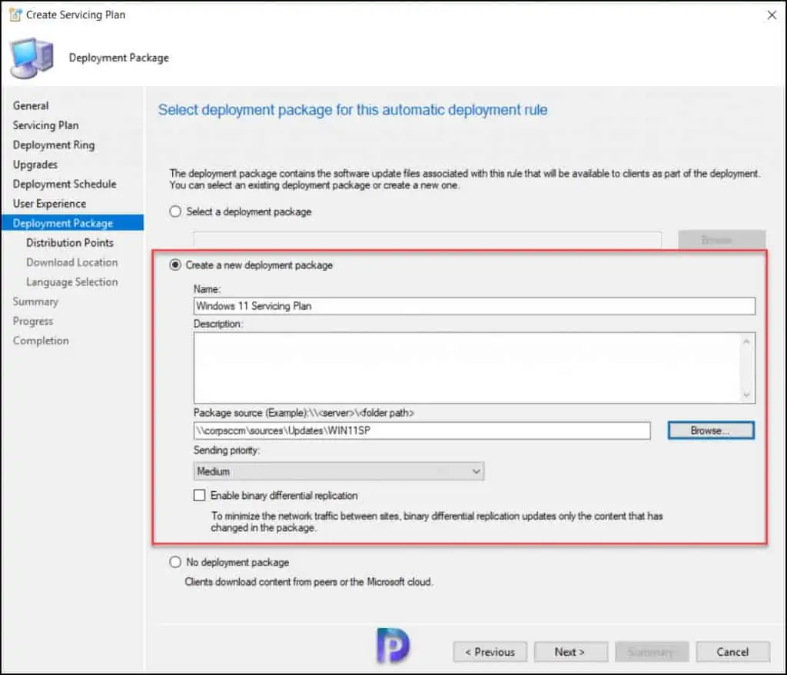Screen dimensions: 787x675
Task: Click the greyed Summary button at the bottom
Action: pyautogui.click(x=652, y=652)
